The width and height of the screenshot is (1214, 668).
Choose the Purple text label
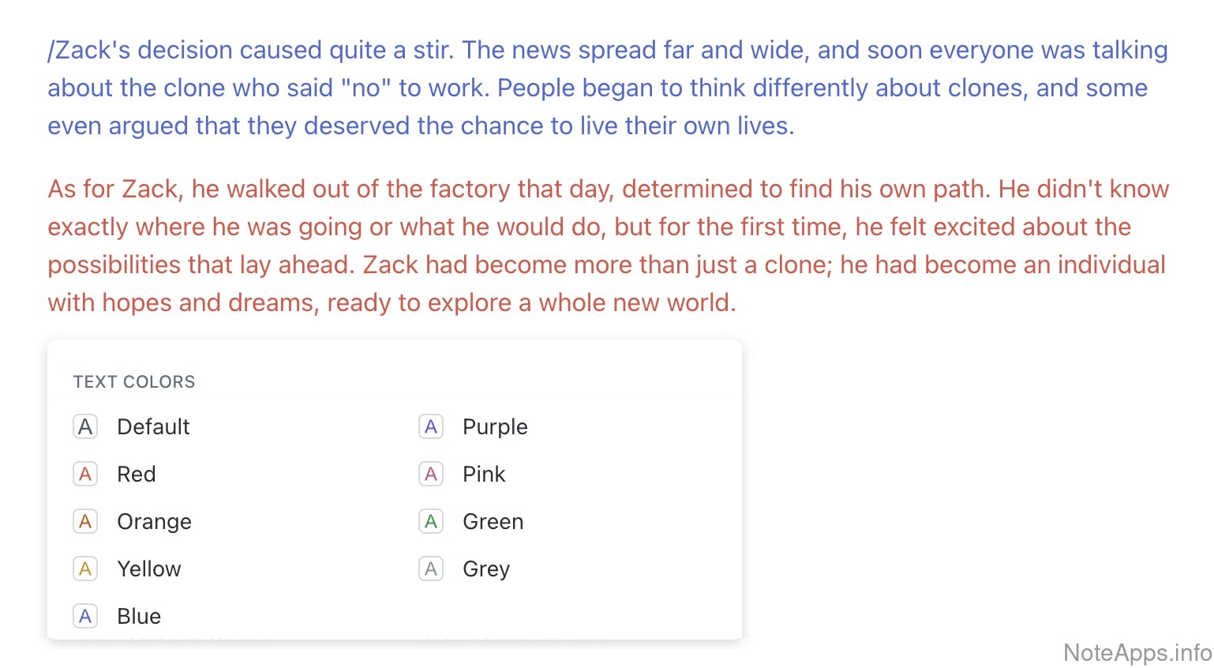point(495,427)
